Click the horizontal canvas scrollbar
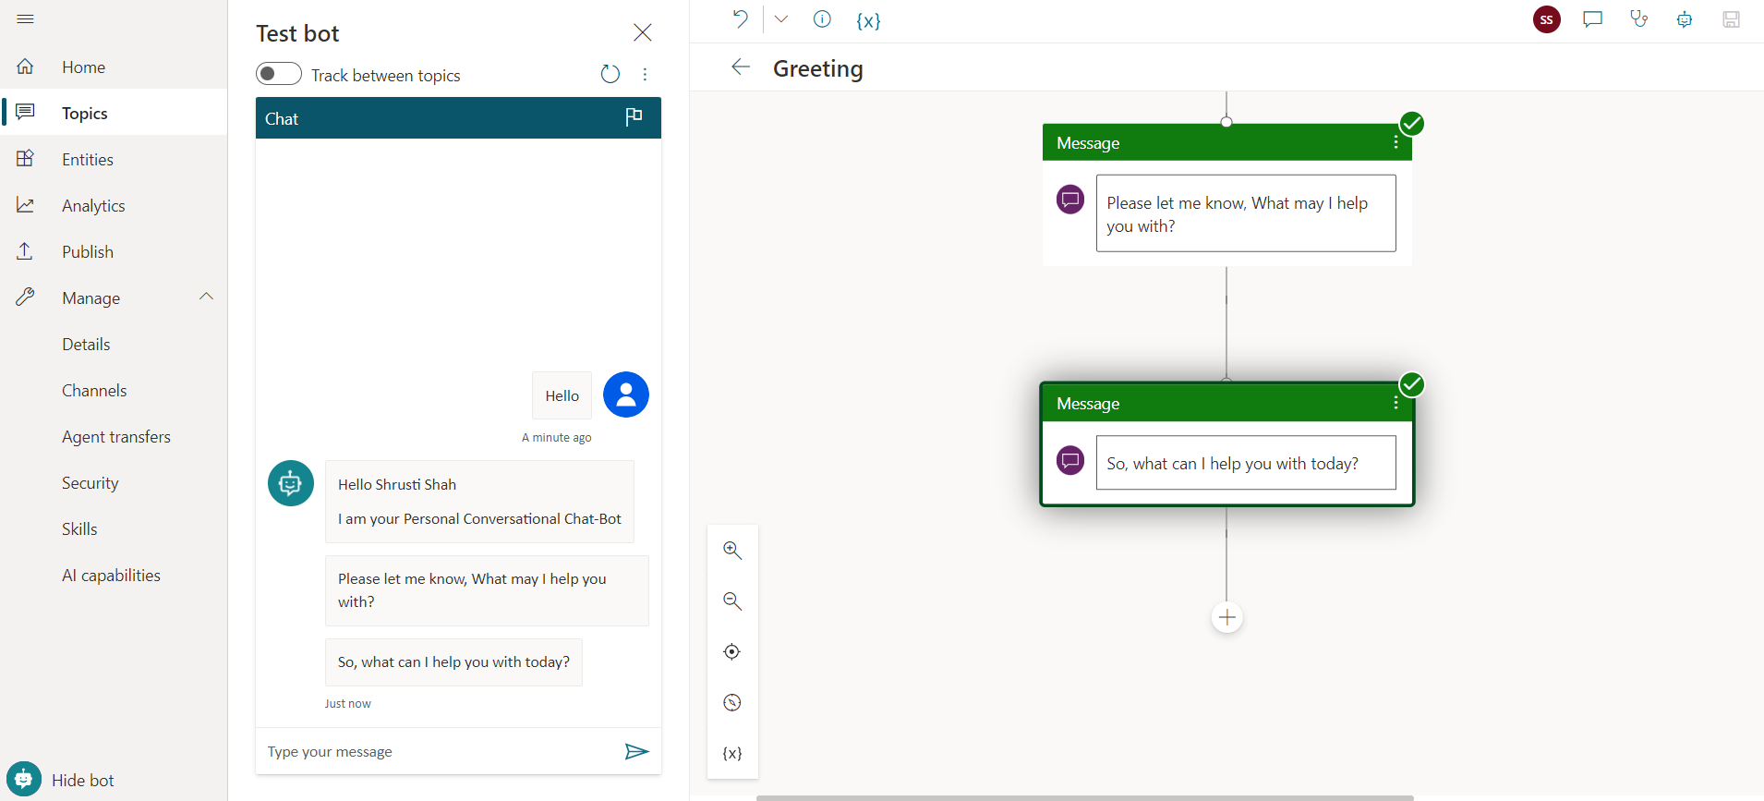 (1085, 797)
